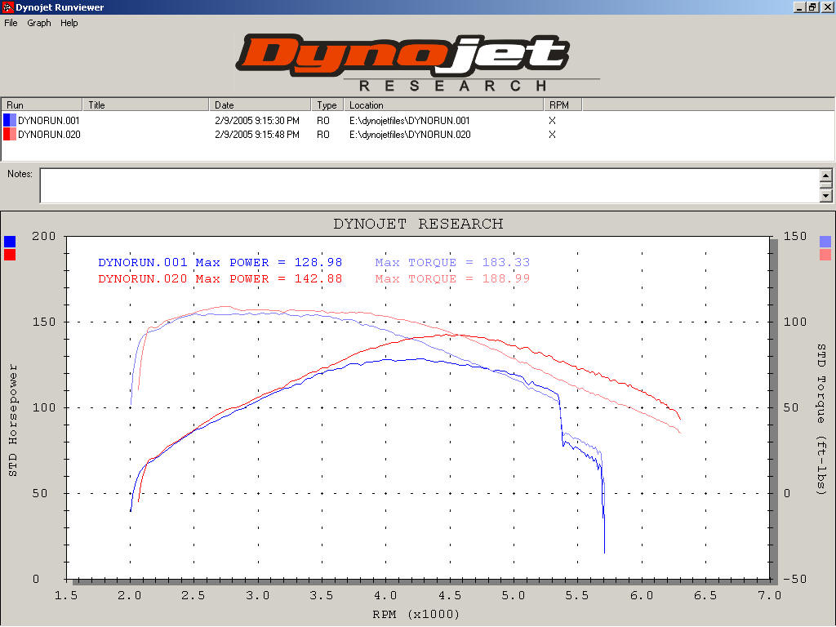The image size is (836, 627).
Task: Toggle RPM X mark for DYNORUN.001
Action: (x=552, y=121)
